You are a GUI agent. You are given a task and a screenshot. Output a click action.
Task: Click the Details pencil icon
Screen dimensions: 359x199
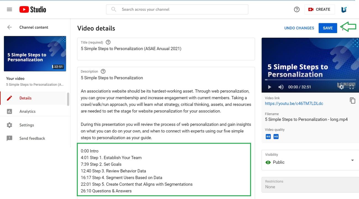point(9,98)
